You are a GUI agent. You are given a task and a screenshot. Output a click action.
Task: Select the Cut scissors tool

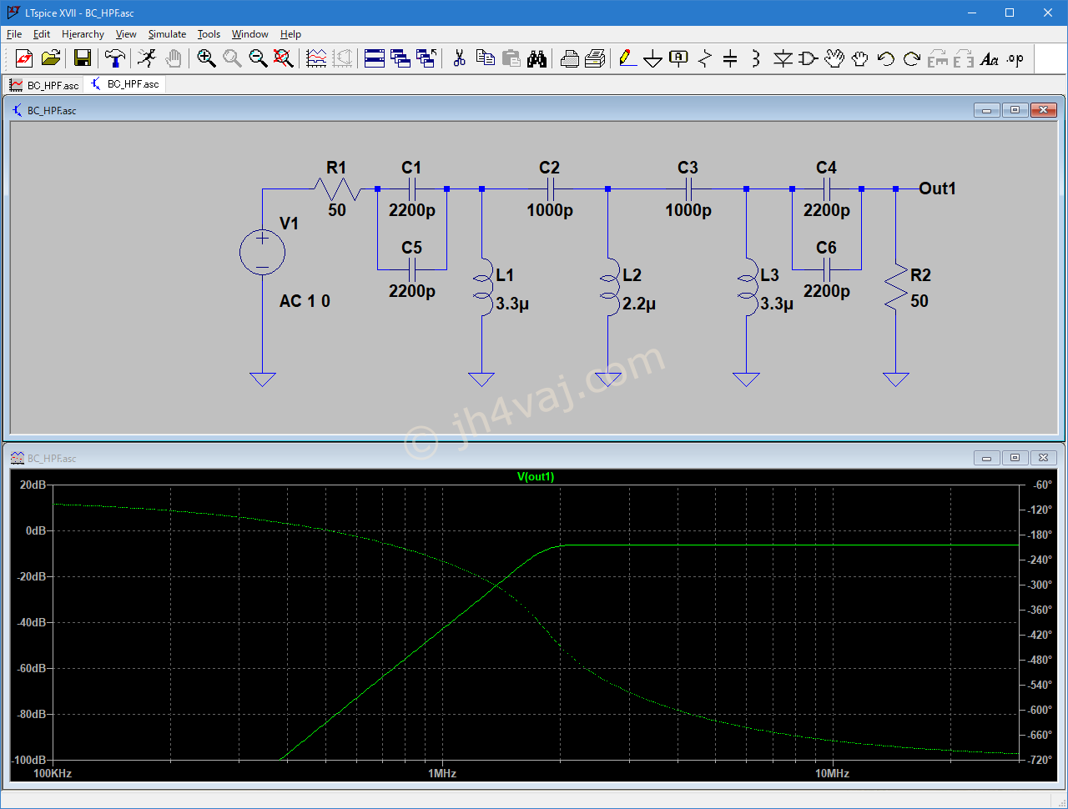[x=459, y=58]
